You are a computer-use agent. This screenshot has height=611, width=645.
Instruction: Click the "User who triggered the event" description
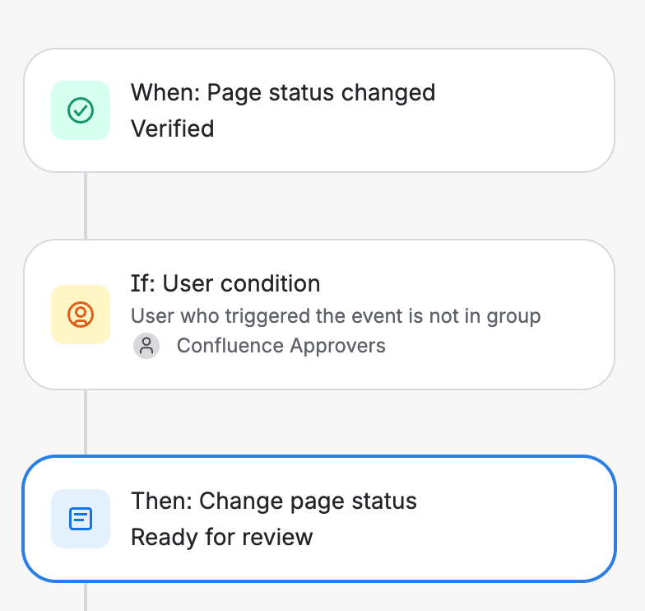[x=336, y=316]
